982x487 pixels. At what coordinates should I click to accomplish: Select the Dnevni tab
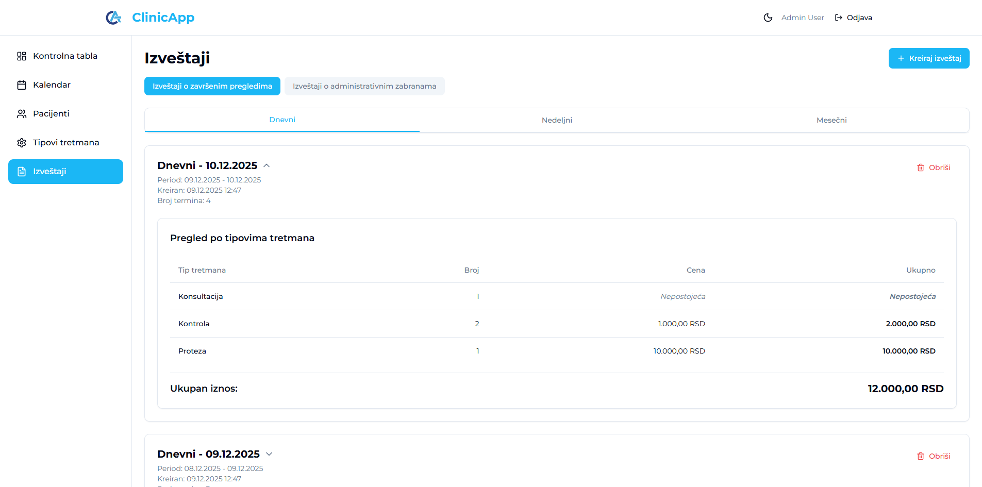[x=282, y=120]
